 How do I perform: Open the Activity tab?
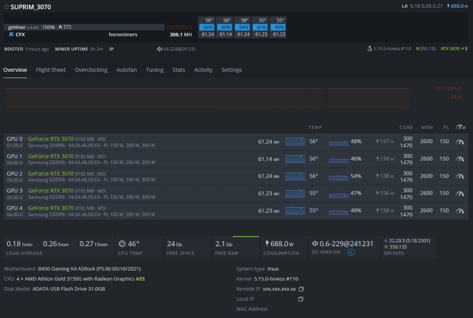pyautogui.click(x=203, y=70)
